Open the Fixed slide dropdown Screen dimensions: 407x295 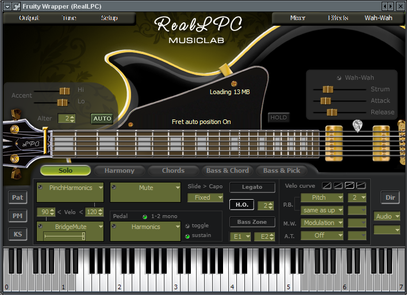[205, 197]
